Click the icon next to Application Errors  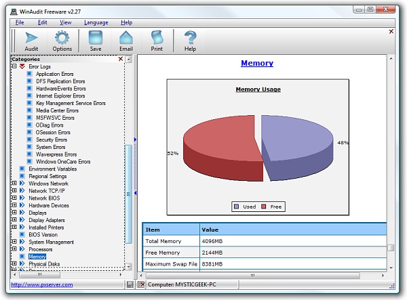(x=30, y=74)
